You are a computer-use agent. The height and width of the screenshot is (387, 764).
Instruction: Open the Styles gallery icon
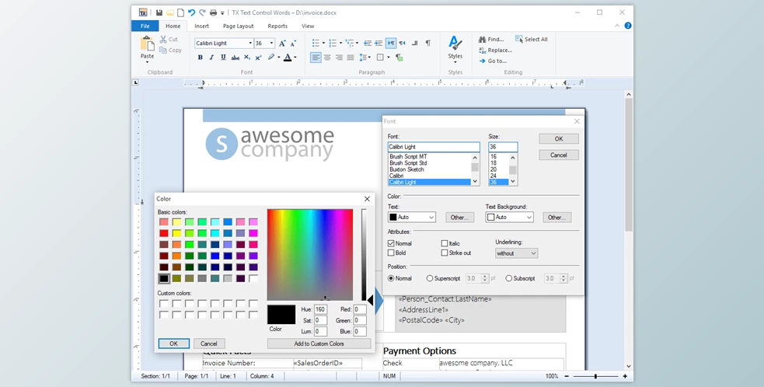(455, 46)
